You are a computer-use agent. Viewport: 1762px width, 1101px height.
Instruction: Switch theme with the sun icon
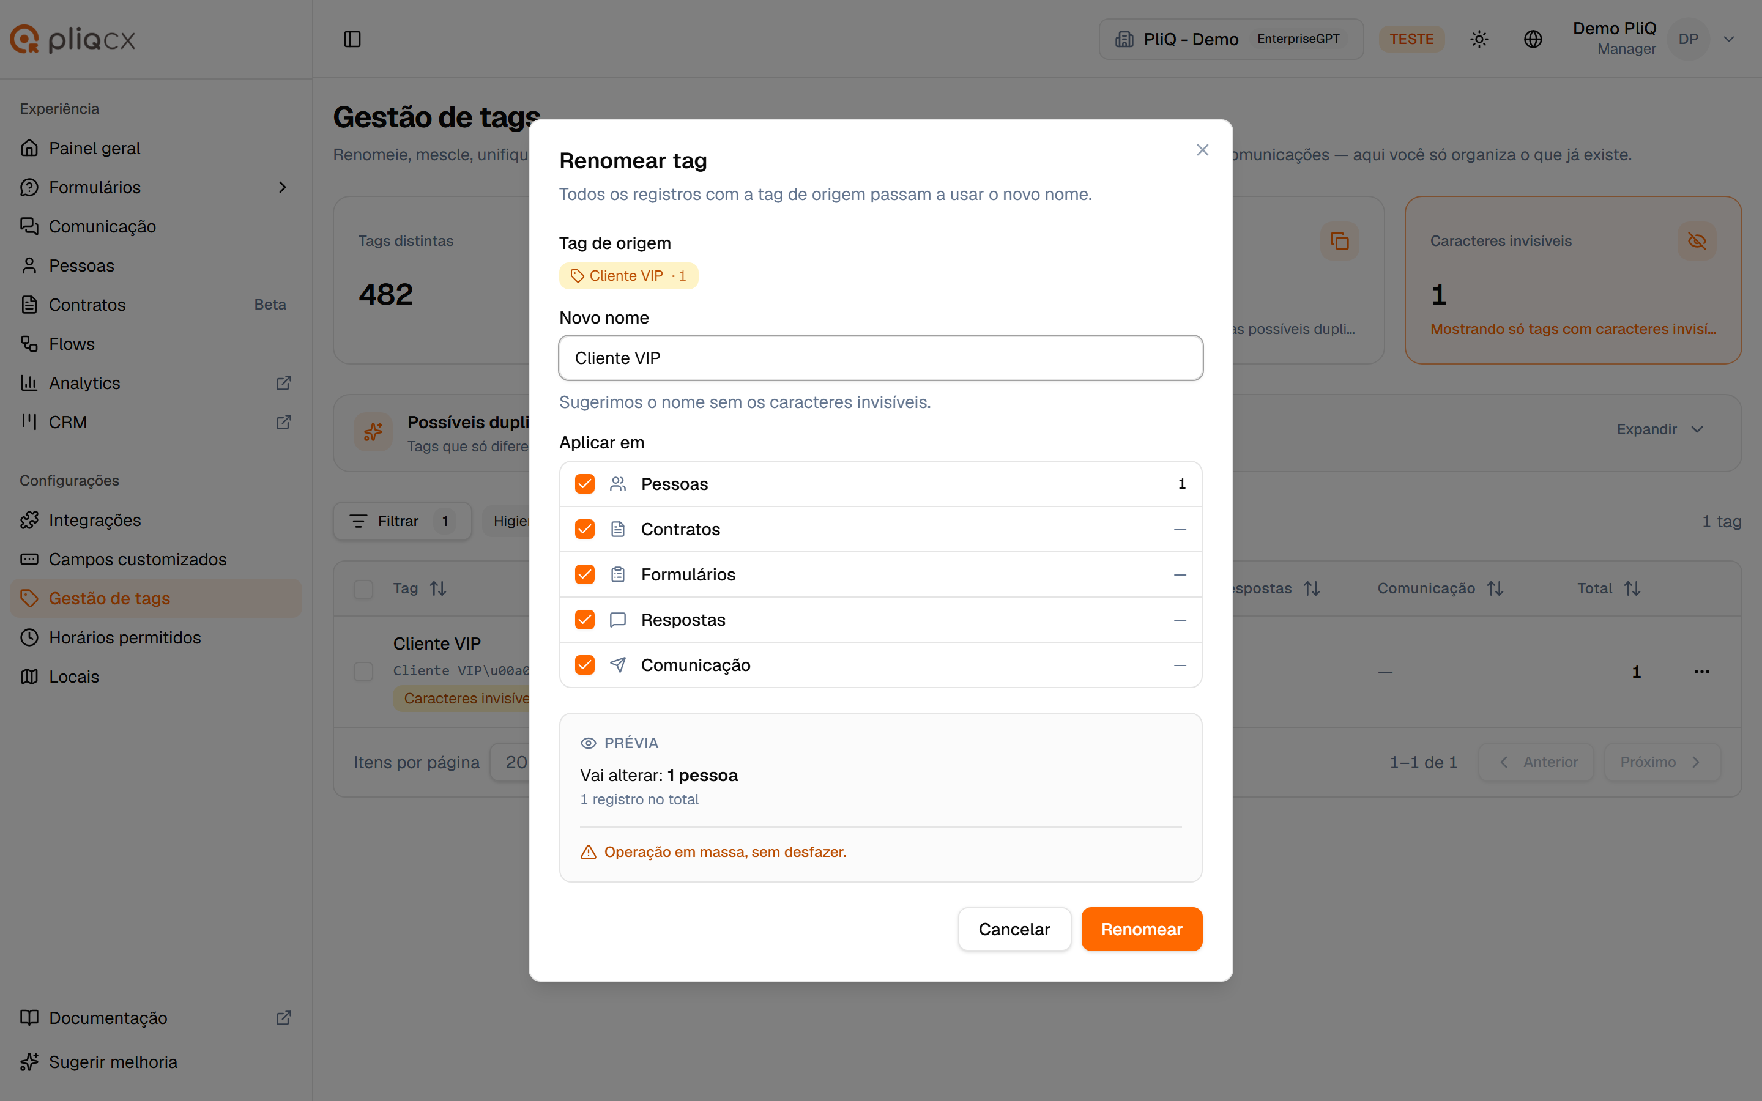pyautogui.click(x=1479, y=39)
